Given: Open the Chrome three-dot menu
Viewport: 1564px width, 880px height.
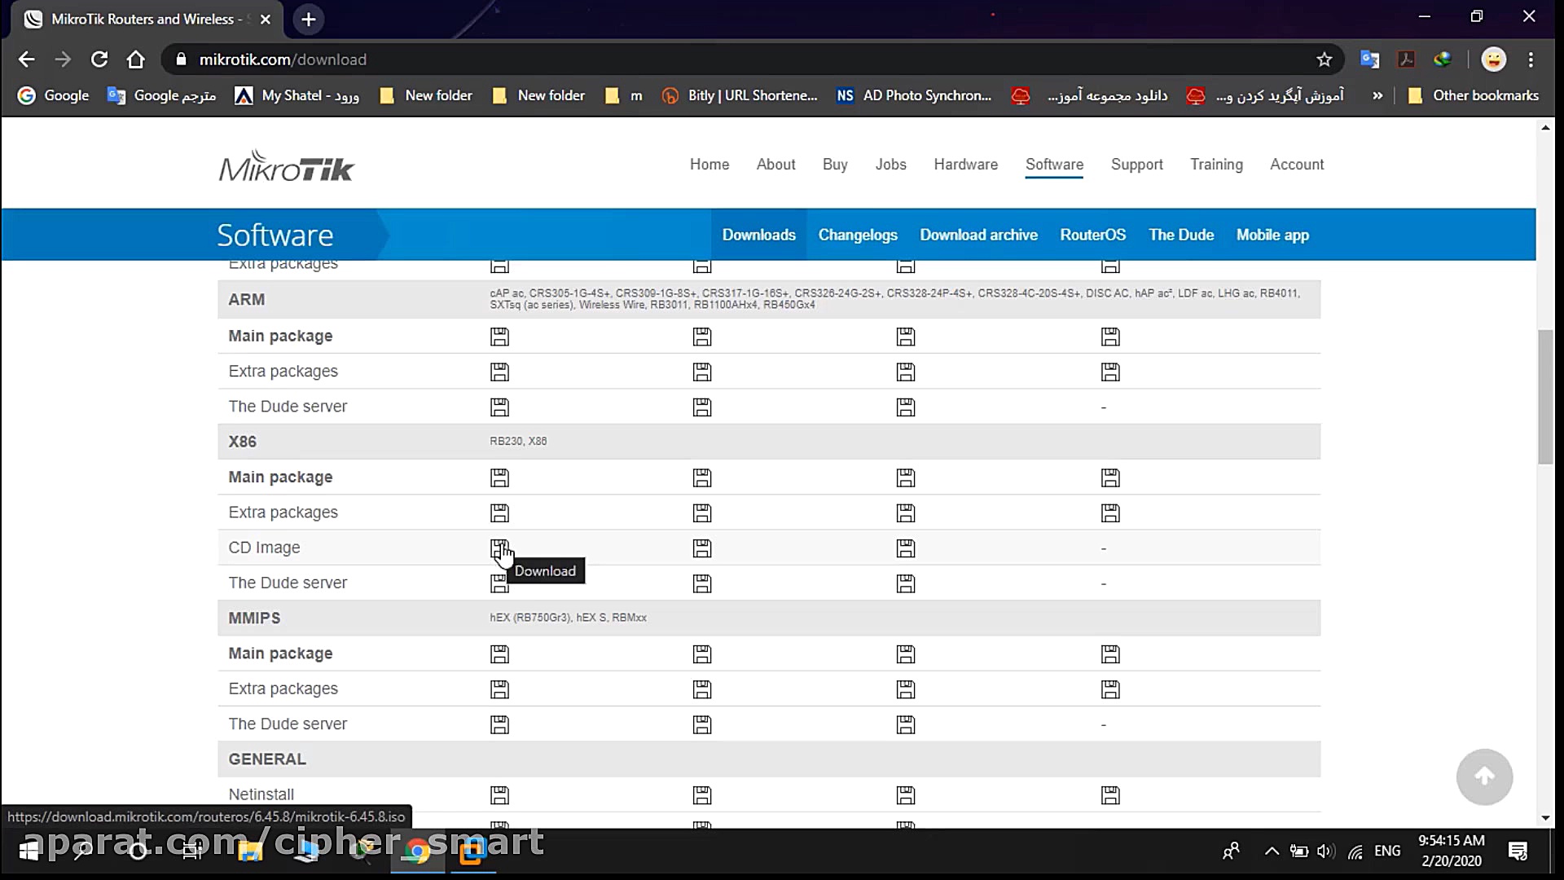Looking at the screenshot, I should pyautogui.click(x=1531, y=59).
